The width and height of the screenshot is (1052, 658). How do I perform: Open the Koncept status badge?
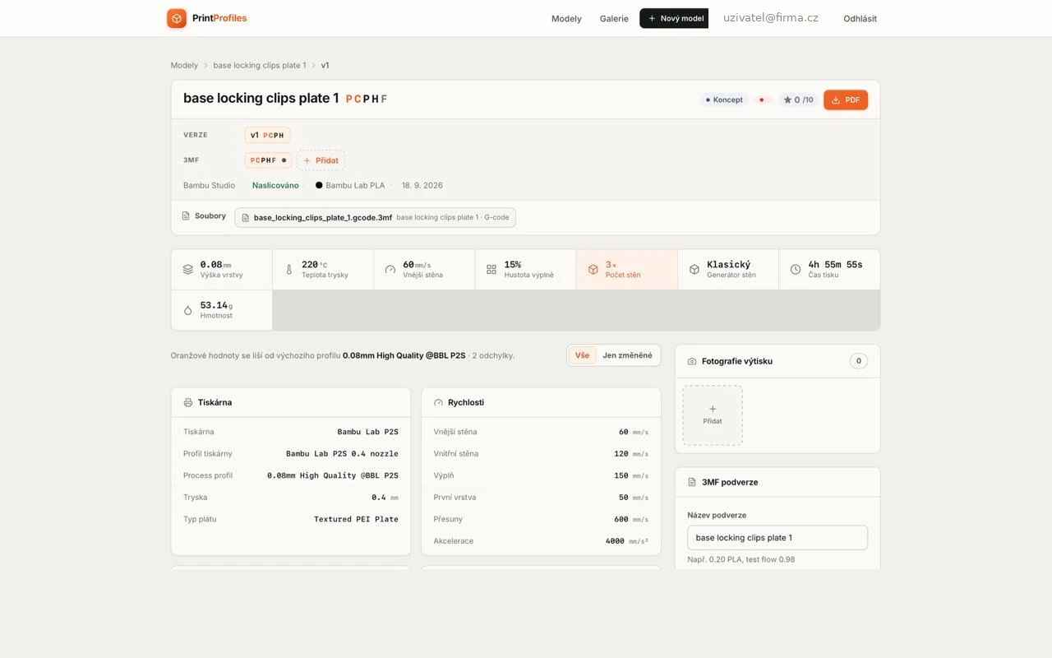point(724,100)
